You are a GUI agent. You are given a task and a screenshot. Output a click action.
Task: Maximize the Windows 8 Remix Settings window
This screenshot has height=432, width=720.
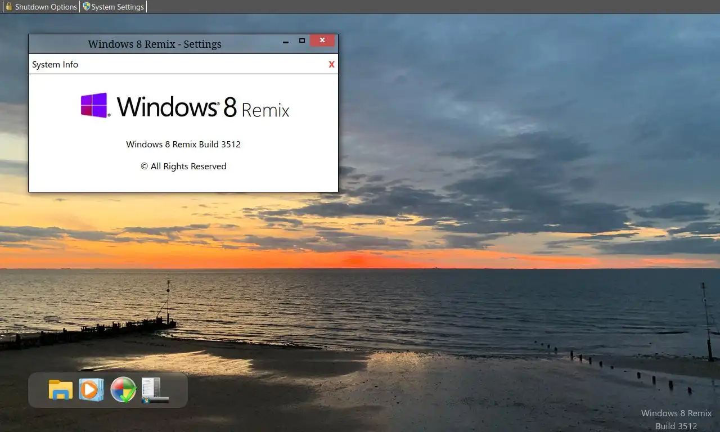302,40
